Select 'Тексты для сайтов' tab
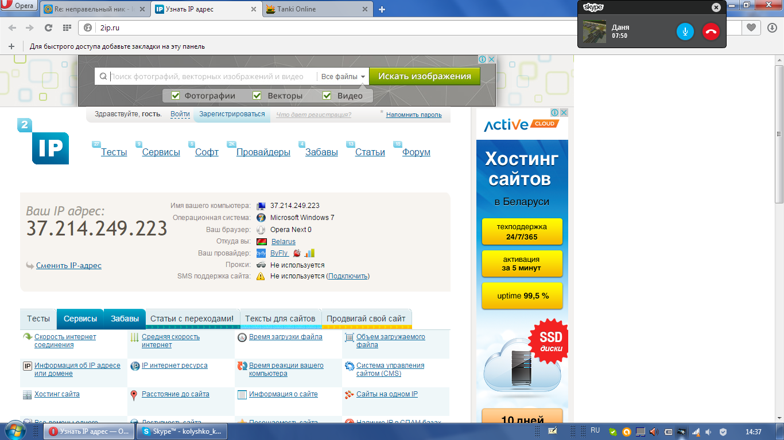The image size is (784, 440). click(x=280, y=319)
